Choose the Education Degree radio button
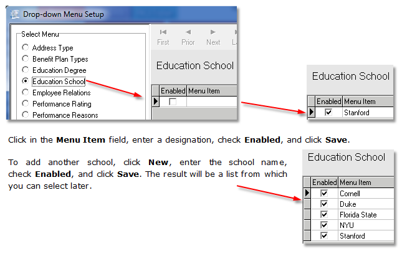The width and height of the screenshot is (402, 256). click(25, 70)
